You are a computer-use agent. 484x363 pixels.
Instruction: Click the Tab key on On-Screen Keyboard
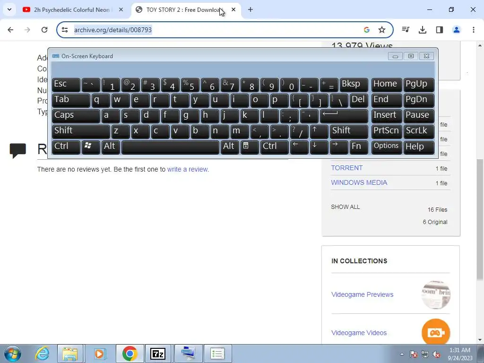(71, 100)
